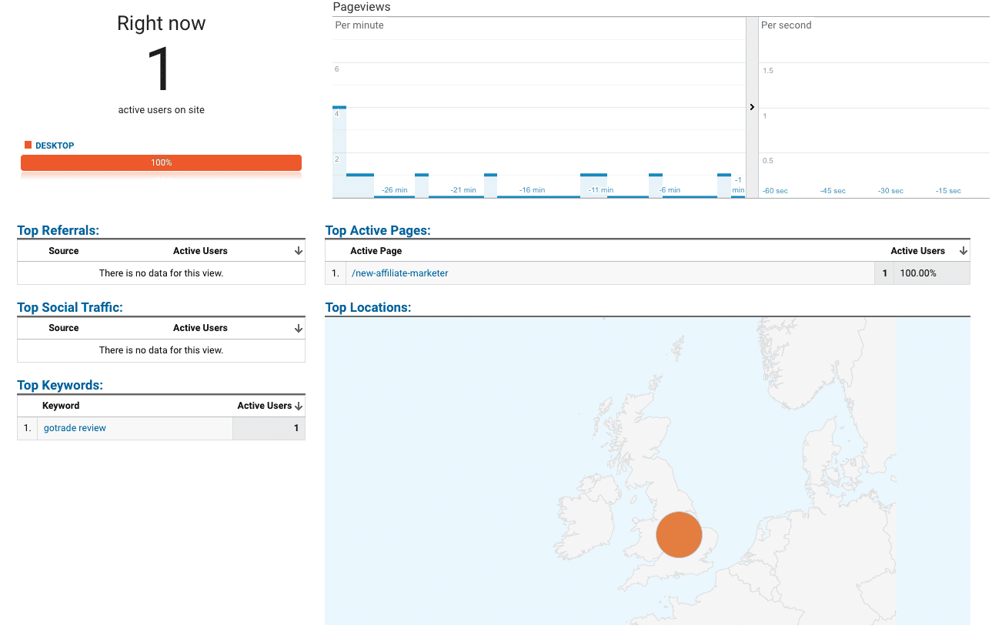Click the active users count in keywords row

click(x=296, y=428)
